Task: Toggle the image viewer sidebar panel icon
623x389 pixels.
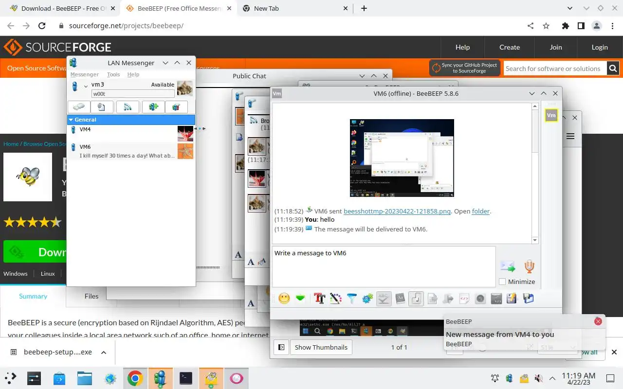Action: point(281,347)
